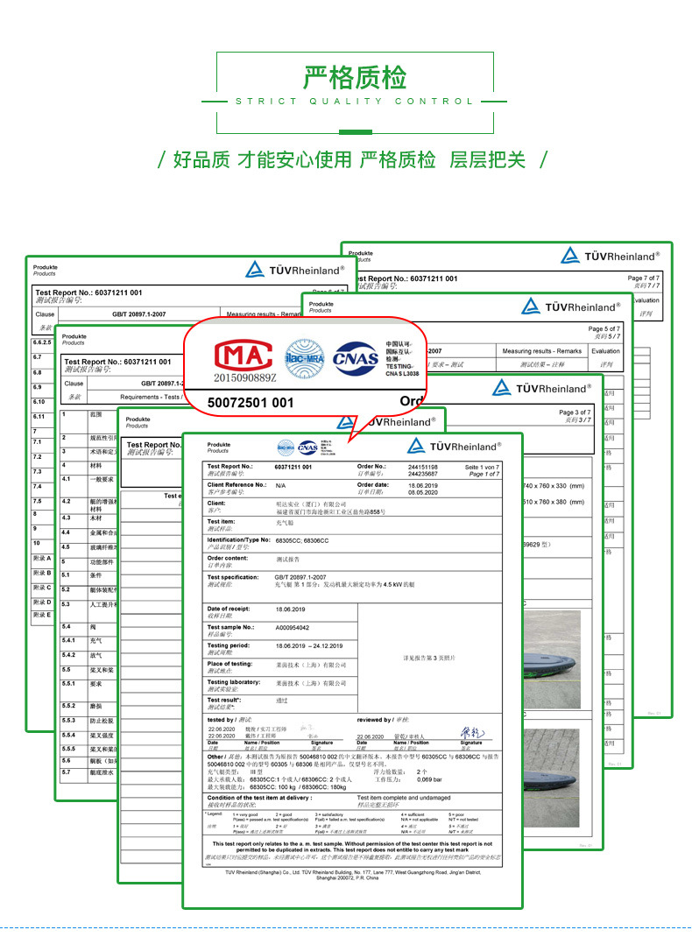This screenshot has width=692, height=937.
Task: Click TÜVRheinland logo on the top-left report sheet
Action: click(295, 270)
